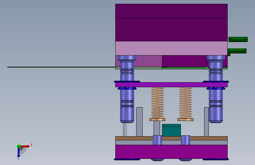
Task: Select the light pink plate of upper die
Action: coord(171,48)
